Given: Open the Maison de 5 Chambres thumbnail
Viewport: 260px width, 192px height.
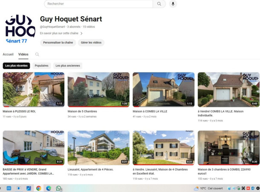Looking at the screenshot, I should click(98, 90).
